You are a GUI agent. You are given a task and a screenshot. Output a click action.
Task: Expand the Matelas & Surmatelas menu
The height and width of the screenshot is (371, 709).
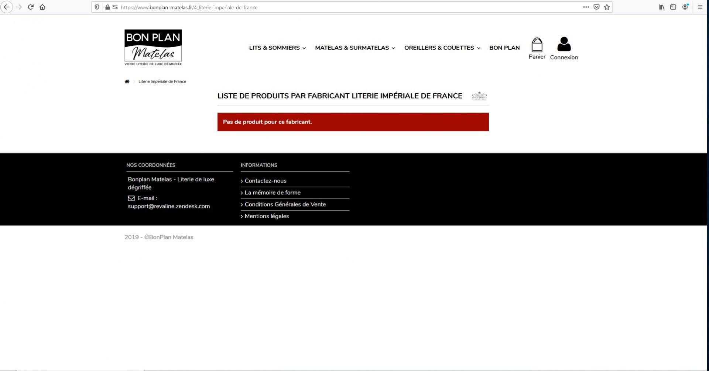click(355, 48)
